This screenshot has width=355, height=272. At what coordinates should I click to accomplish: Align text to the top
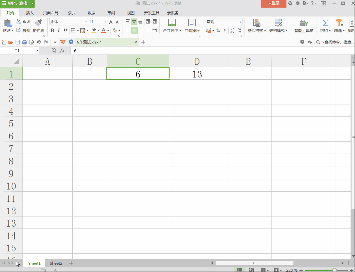tap(127, 21)
